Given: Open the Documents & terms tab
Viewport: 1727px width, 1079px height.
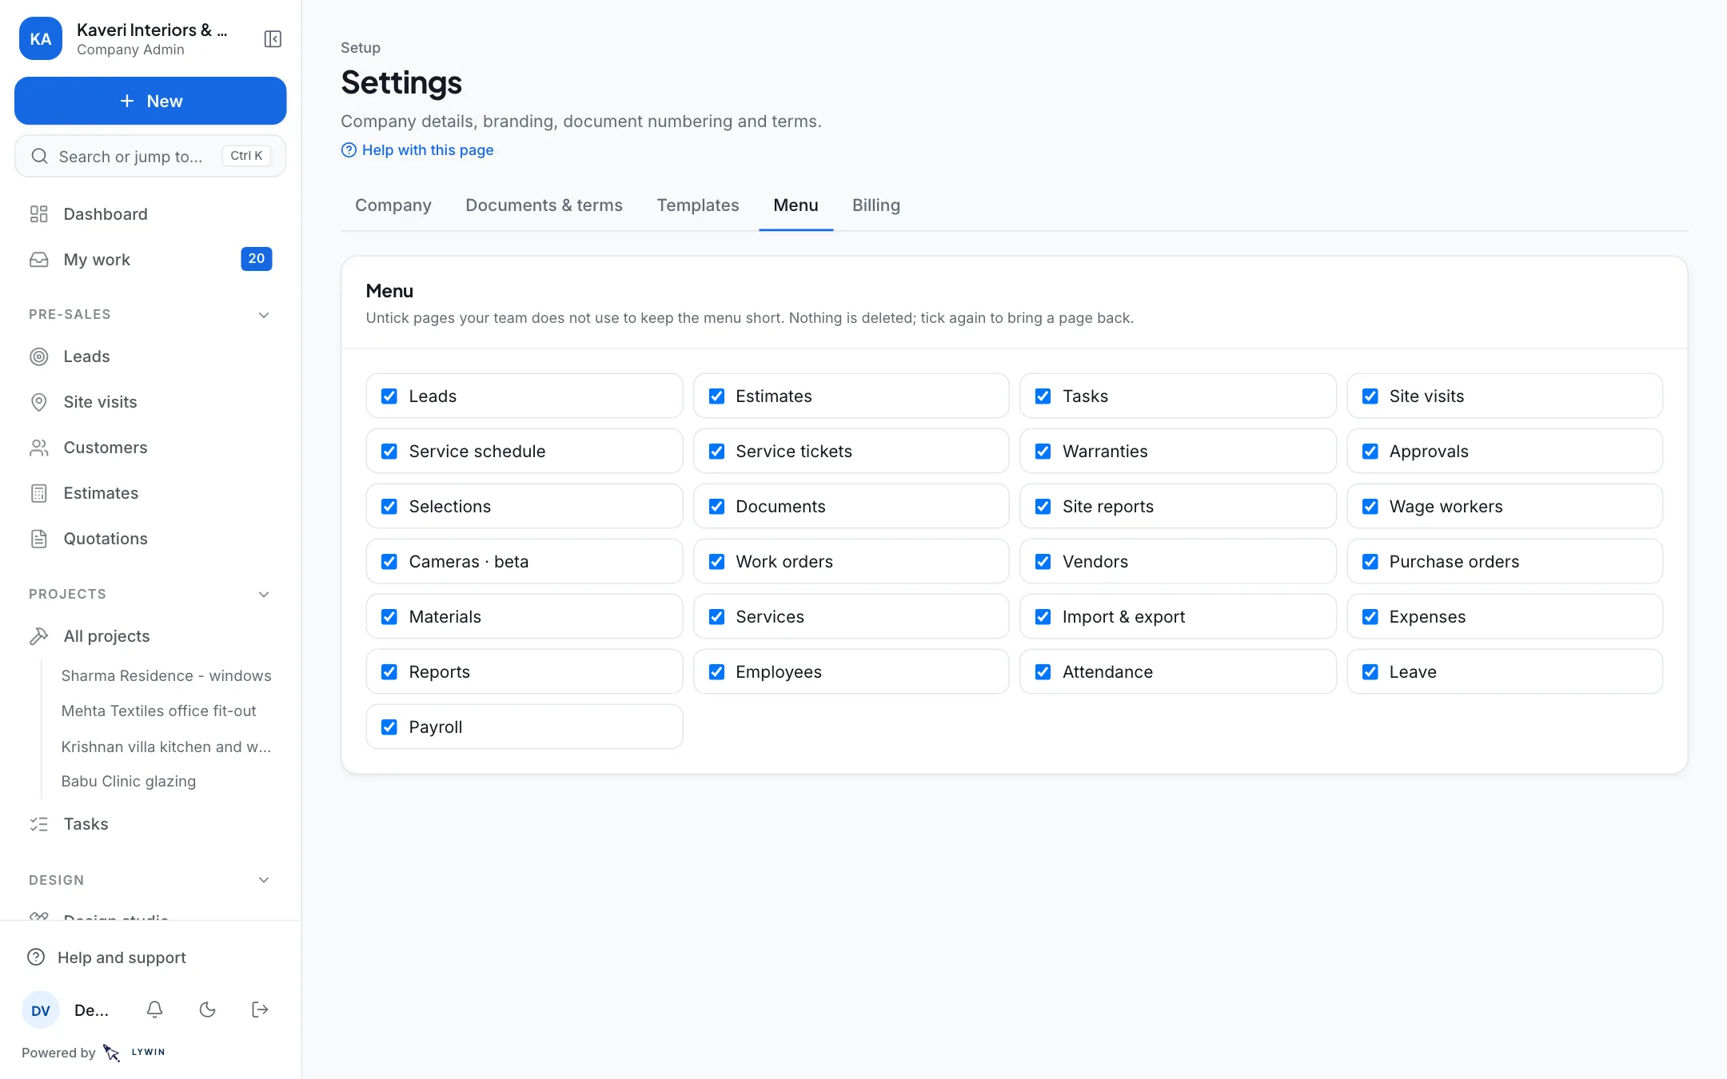Looking at the screenshot, I should pyautogui.click(x=544, y=205).
